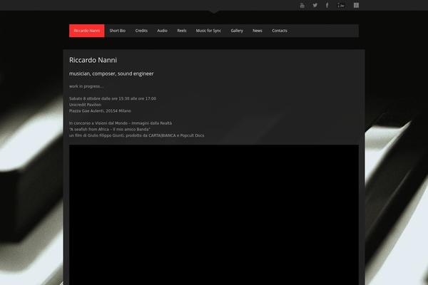This screenshot has width=428, height=285.
Task: Open the News page
Action: tap(258, 31)
